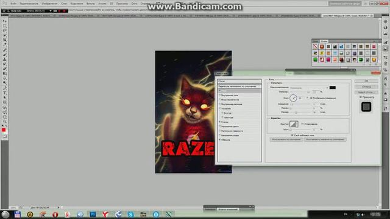Viewport: 390px width, 219px height.
Task: Click the Непрозрачность opacity slider
Action: pos(300,92)
